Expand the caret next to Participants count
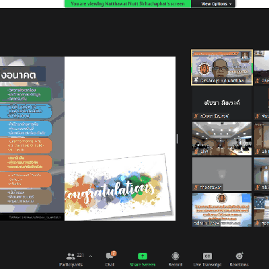 pyautogui.click(x=91, y=256)
